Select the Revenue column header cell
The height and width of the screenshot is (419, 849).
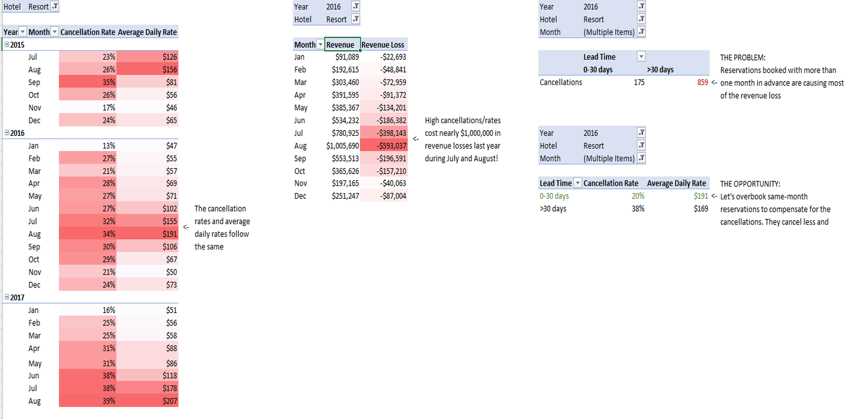pyautogui.click(x=342, y=45)
